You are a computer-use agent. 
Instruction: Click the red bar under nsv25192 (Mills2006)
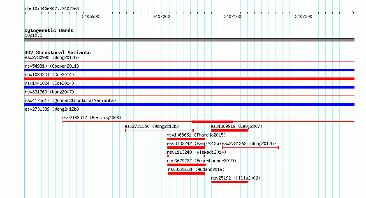230,182
